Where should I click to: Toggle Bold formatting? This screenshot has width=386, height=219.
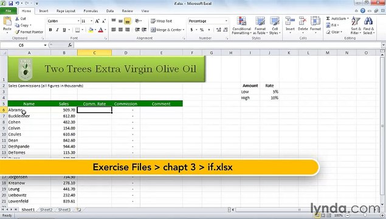point(50,30)
